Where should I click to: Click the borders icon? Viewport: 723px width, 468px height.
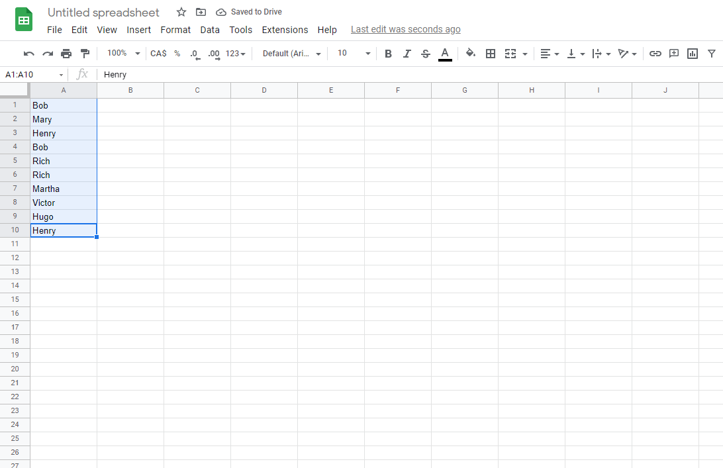pos(491,53)
